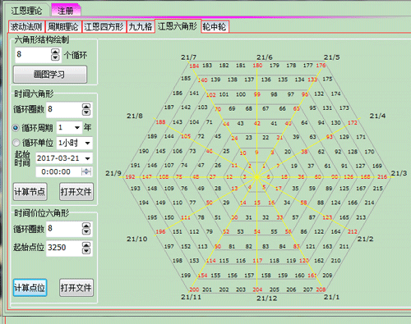Click the red number 208 at hexagon corner
Image resolution: width=411 pixels, height=324 pixels.
321,290
